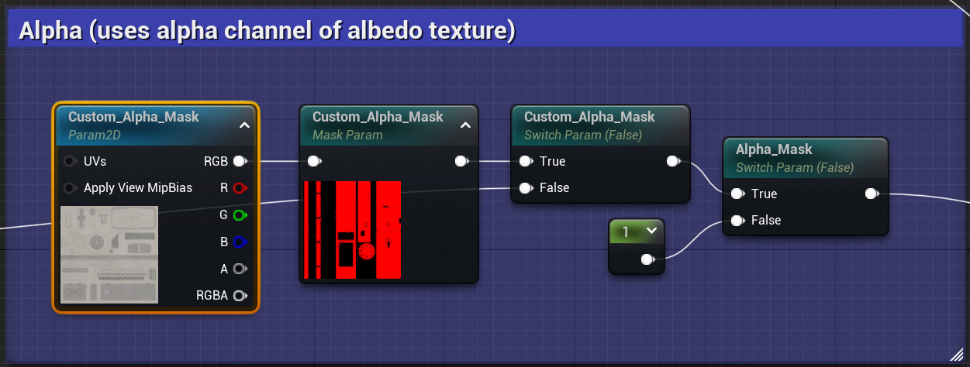Click the RGBA output pin
The image size is (970, 367).
[240, 295]
